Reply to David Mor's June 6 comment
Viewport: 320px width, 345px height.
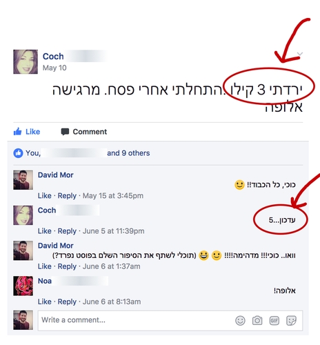[67, 266]
